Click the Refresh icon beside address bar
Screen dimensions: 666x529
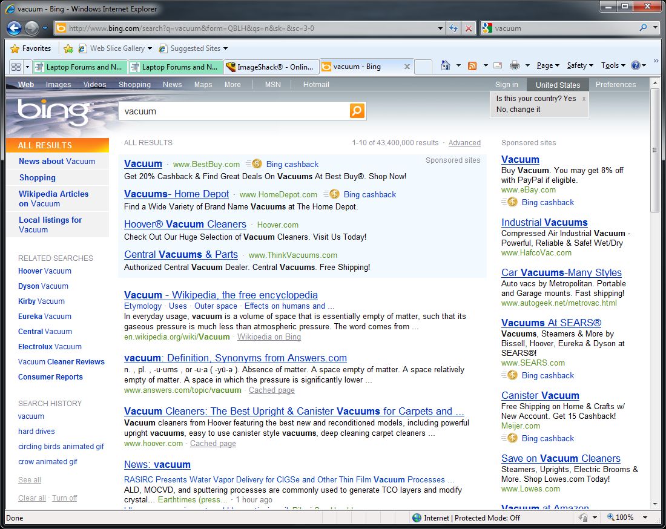pyautogui.click(x=453, y=28)
